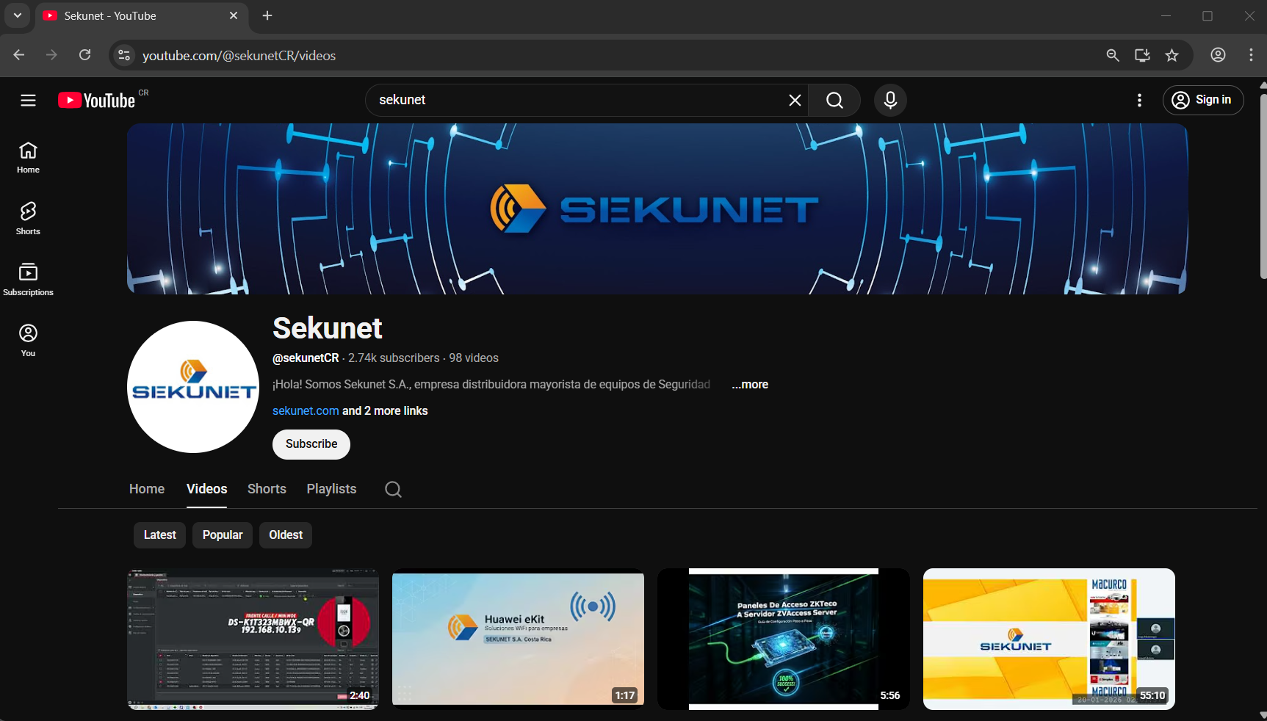Open the tab search dropdown arrow

point(17,15)
